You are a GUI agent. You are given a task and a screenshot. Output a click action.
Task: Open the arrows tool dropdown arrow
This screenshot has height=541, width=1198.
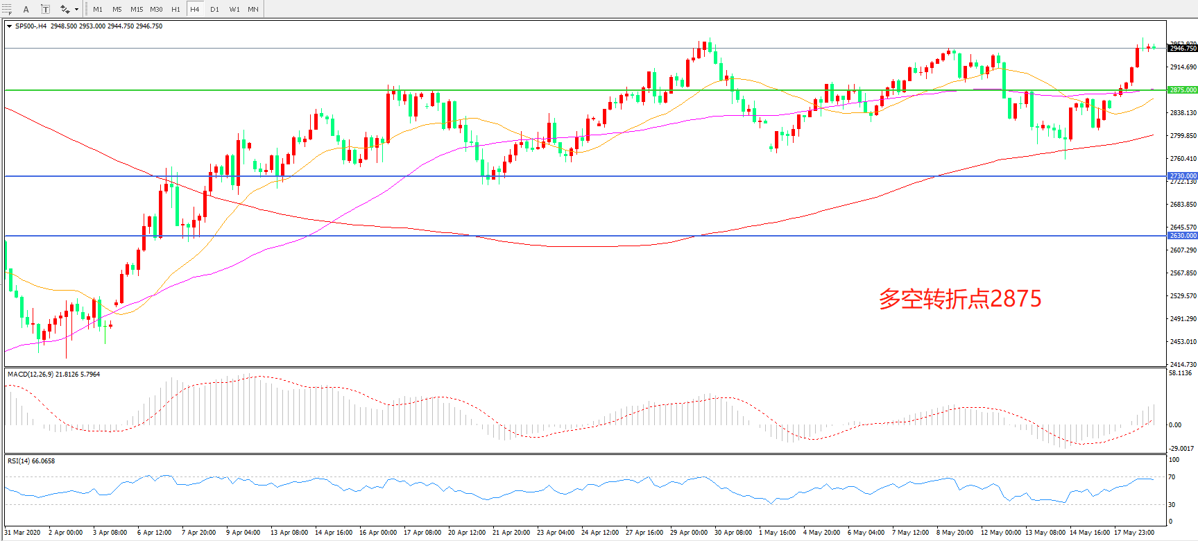pos(76,10)
